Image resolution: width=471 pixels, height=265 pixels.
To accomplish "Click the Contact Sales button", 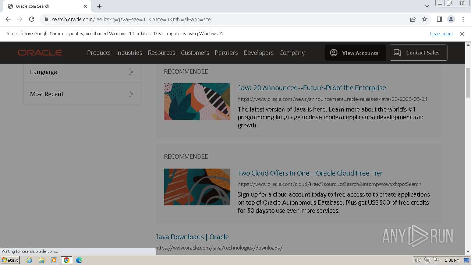I will pos(418,53).
